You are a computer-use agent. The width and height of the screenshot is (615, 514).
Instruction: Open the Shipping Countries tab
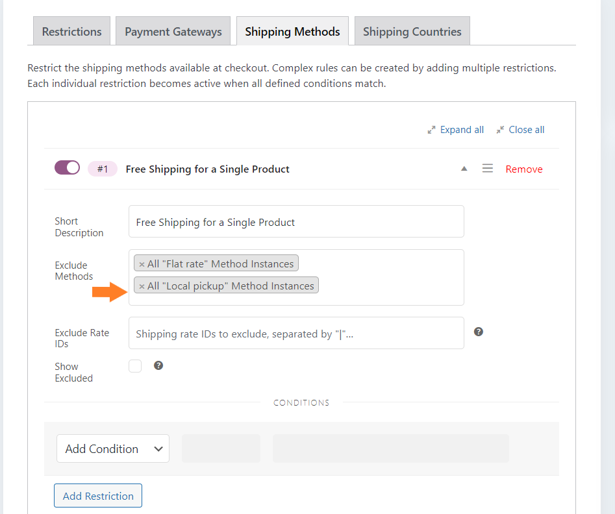pyautogui.click(x=412, y=31)
